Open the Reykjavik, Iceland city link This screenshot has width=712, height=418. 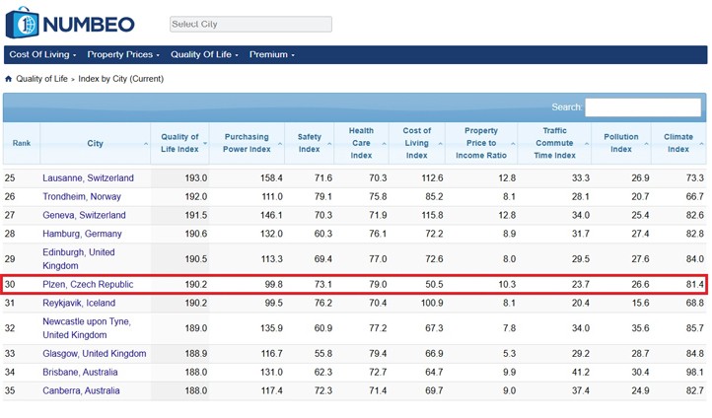tap(79, 303)
